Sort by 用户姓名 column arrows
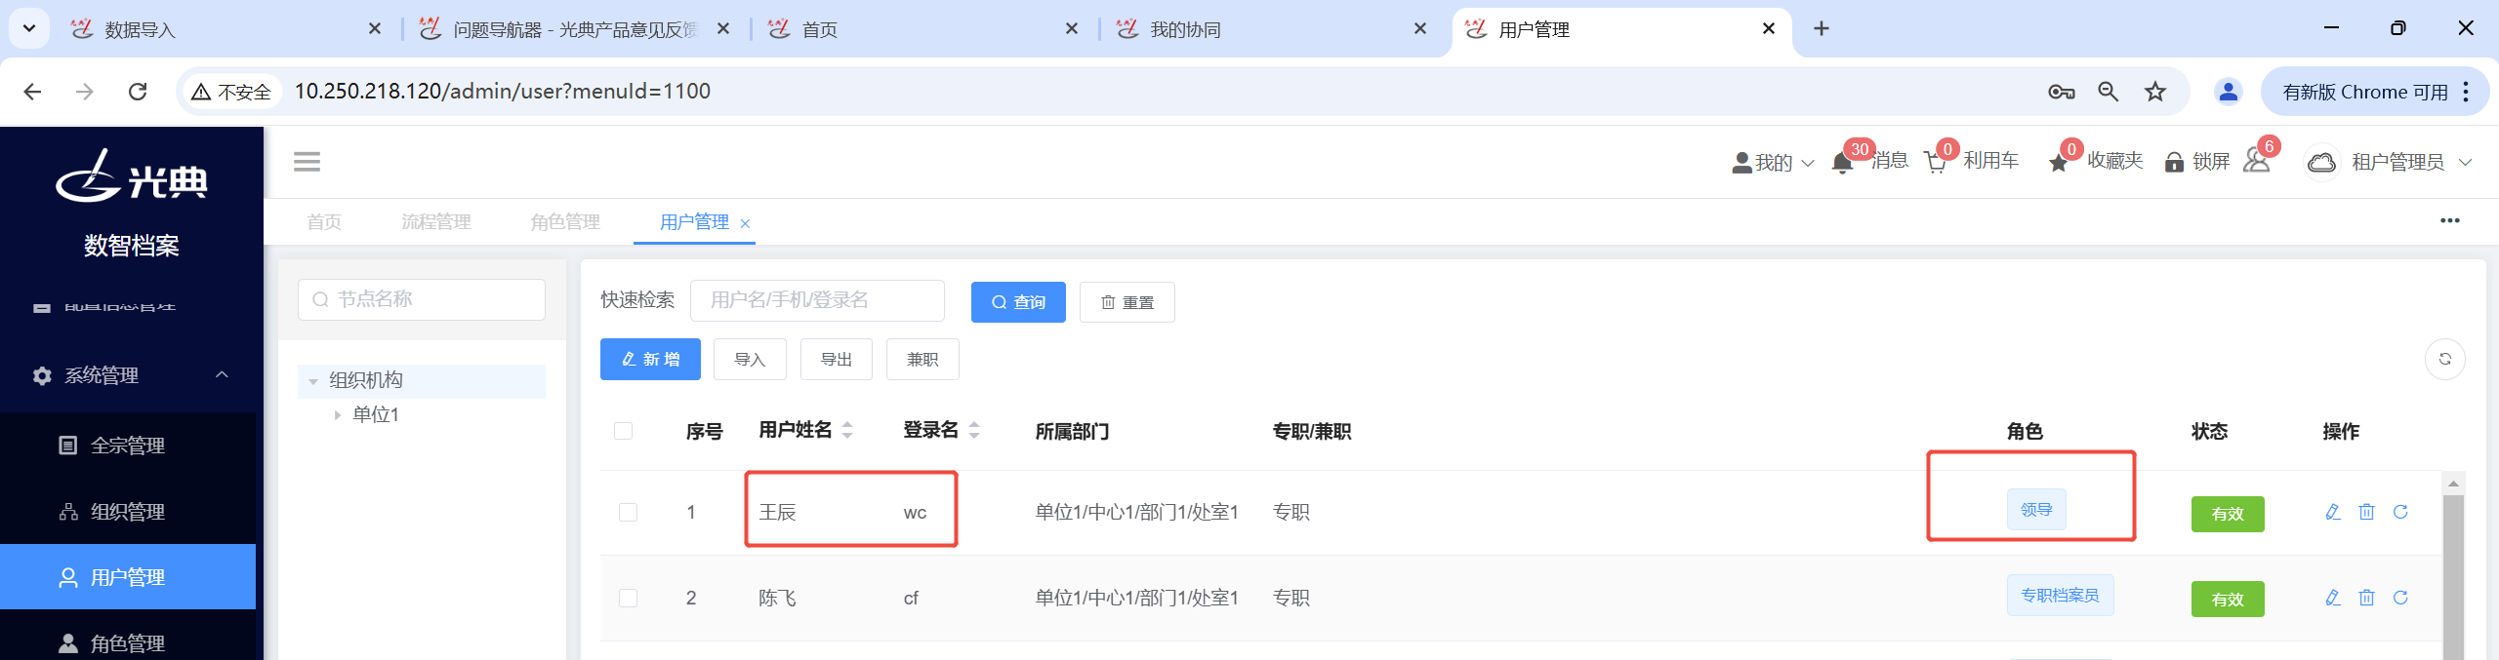 coord(847,430)
